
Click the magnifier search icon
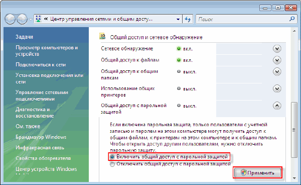point(292,19)
